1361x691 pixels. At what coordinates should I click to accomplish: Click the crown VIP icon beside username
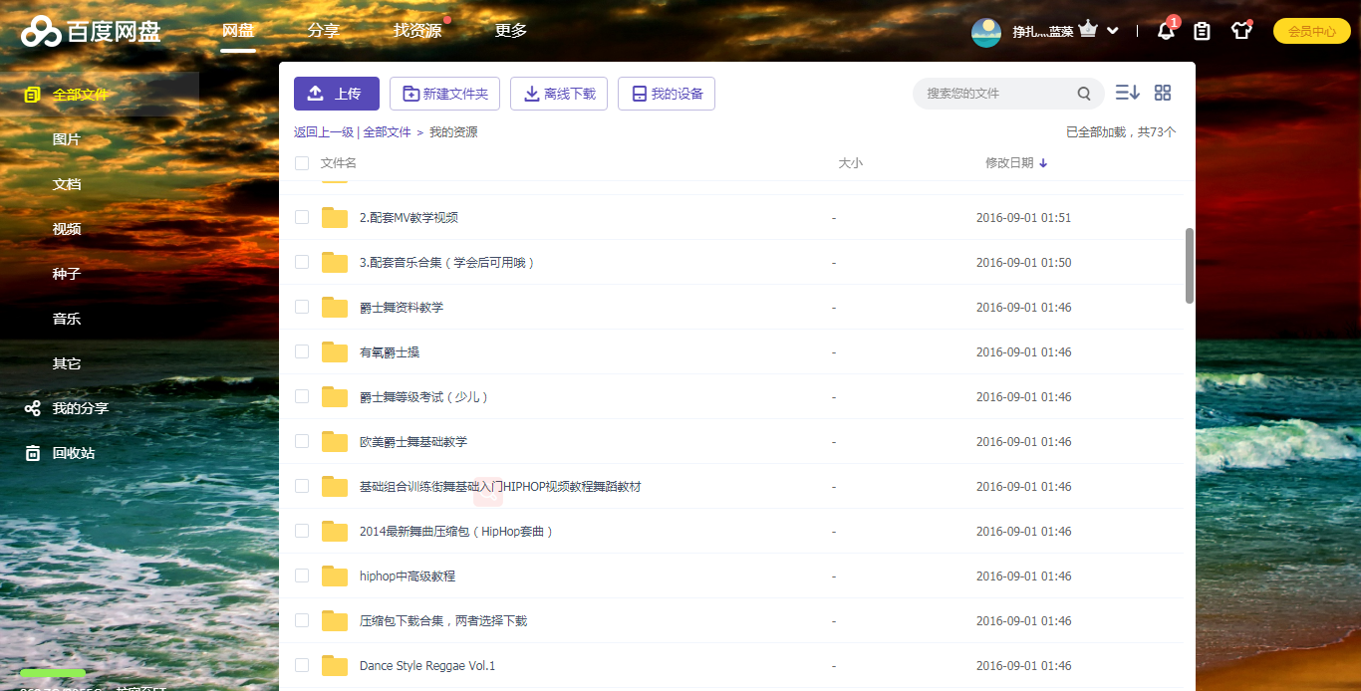tap(1088, 30)
